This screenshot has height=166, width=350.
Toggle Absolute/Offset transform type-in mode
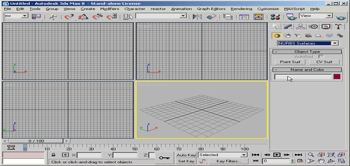(65, 155)
